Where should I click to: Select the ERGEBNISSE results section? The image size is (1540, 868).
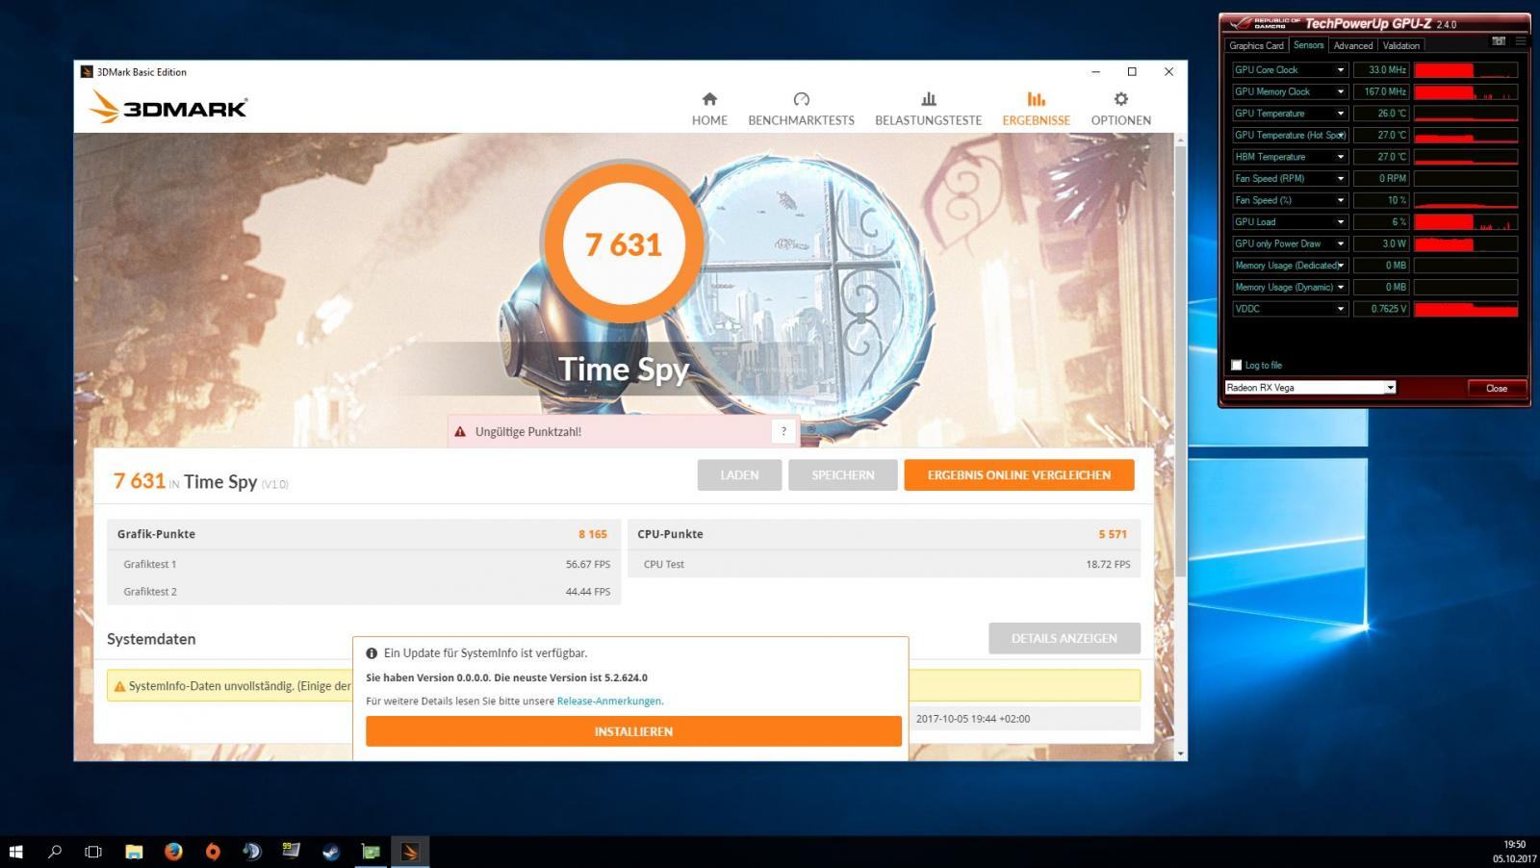point(1036,109)
